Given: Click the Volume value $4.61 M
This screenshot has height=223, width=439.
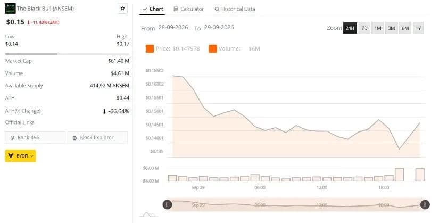Looking at the screenshot, I should 120,73.
